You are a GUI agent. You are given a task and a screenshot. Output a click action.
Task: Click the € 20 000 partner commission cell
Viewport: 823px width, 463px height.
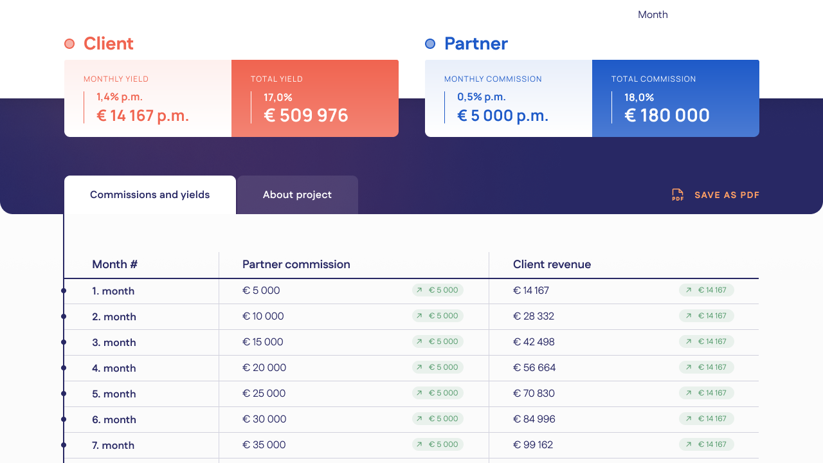[x=264, y=368]
